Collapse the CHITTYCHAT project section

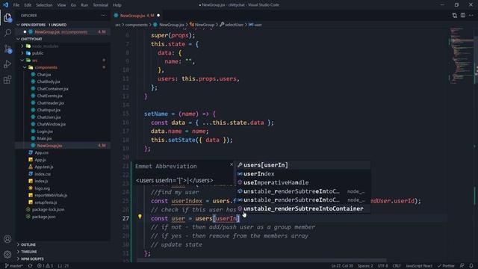(x=18, y=39)
